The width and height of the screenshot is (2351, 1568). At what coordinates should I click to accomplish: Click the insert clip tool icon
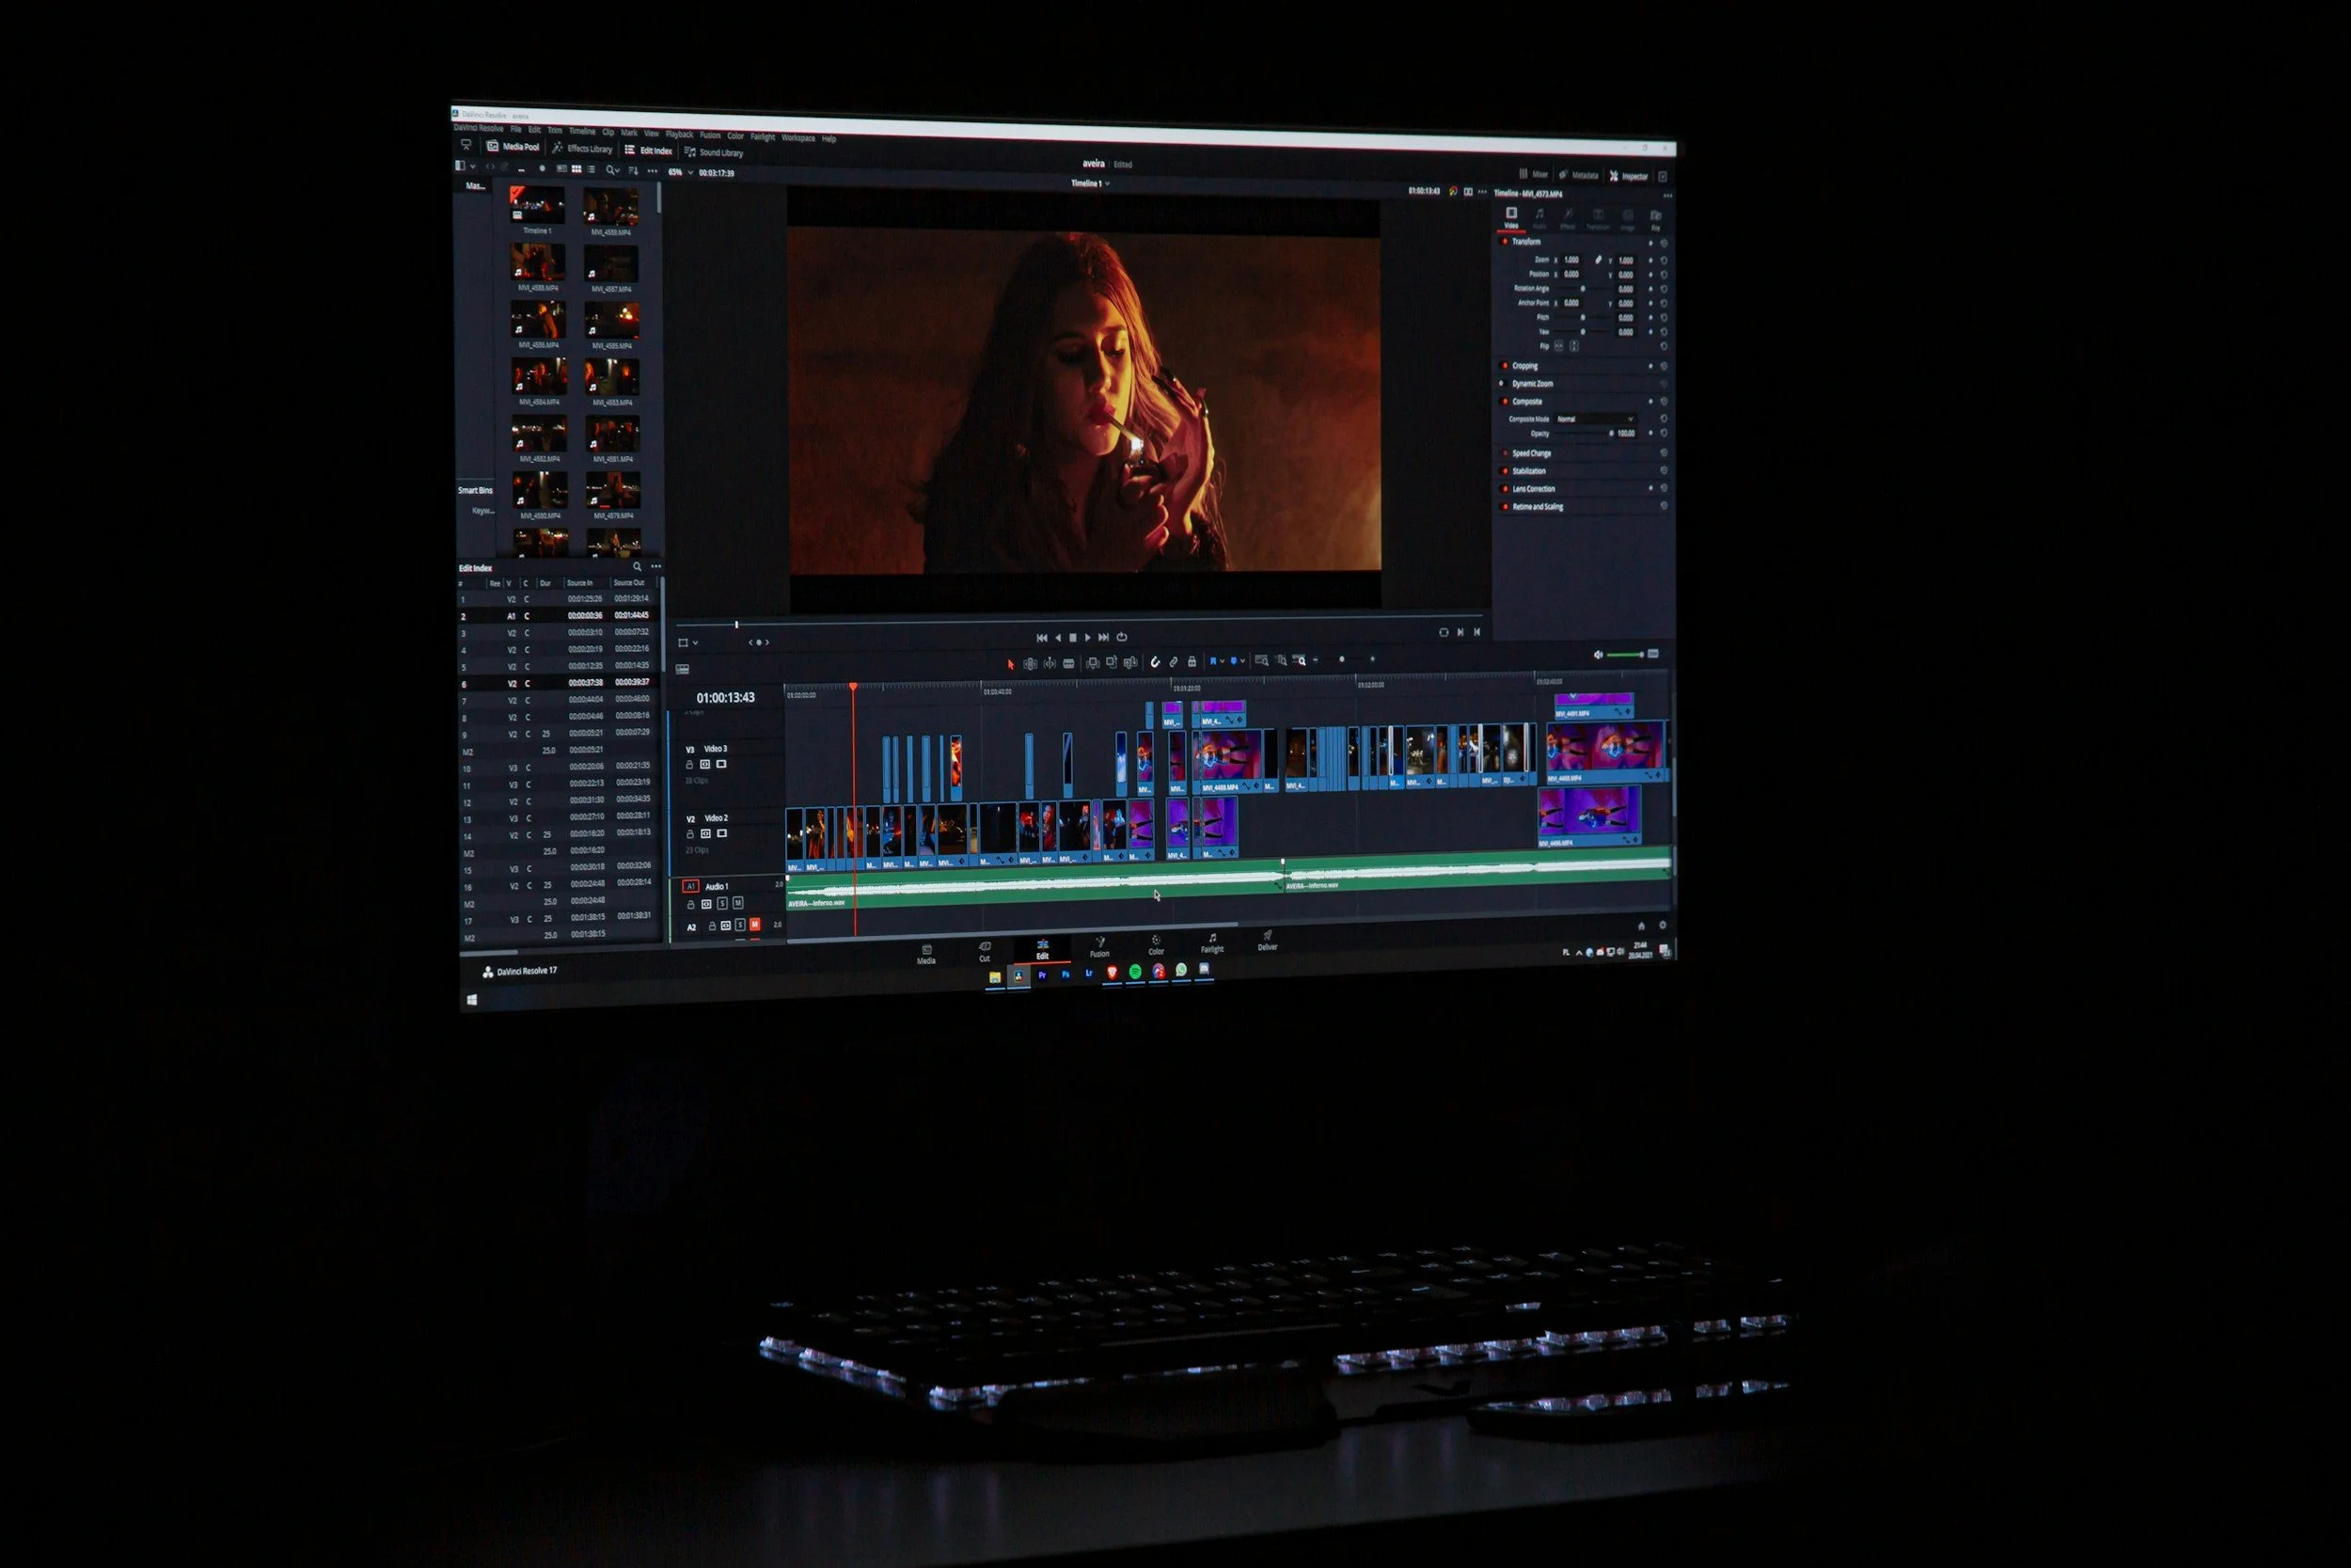pos(1093,662)
